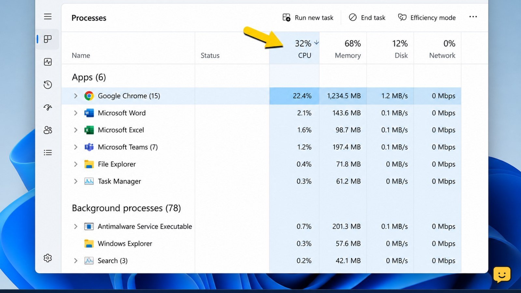Viewport: 521px width, 293px height.
Task: Click the CPU sort direction arrow
Action: tap(316, 43)
